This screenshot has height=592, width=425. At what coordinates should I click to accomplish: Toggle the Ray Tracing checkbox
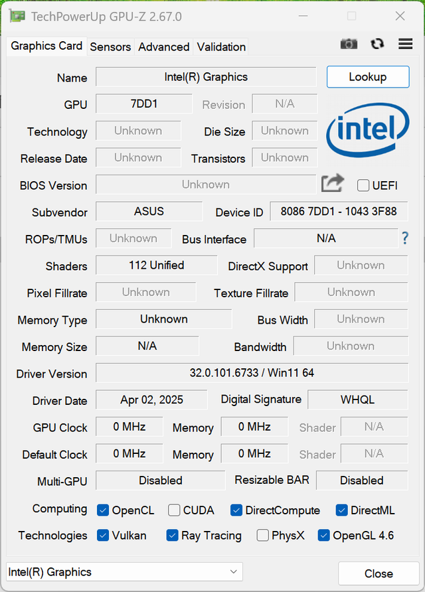tap(172, 536)
